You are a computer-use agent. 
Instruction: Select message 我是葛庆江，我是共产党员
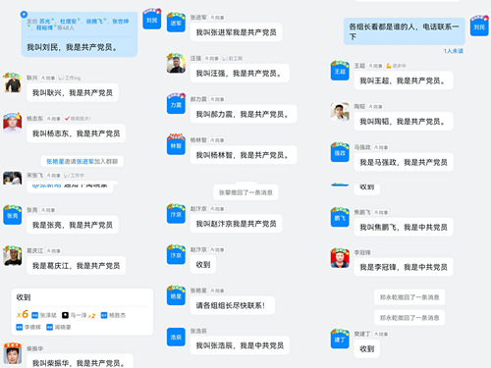point(76,266)
